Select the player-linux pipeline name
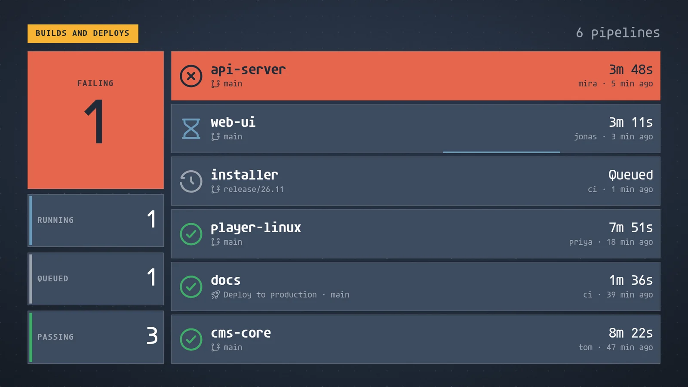 point(256,228)
